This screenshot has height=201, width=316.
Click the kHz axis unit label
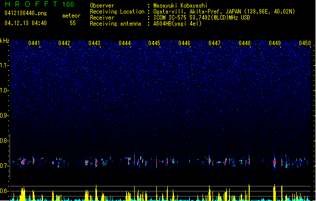coord(5,41)
